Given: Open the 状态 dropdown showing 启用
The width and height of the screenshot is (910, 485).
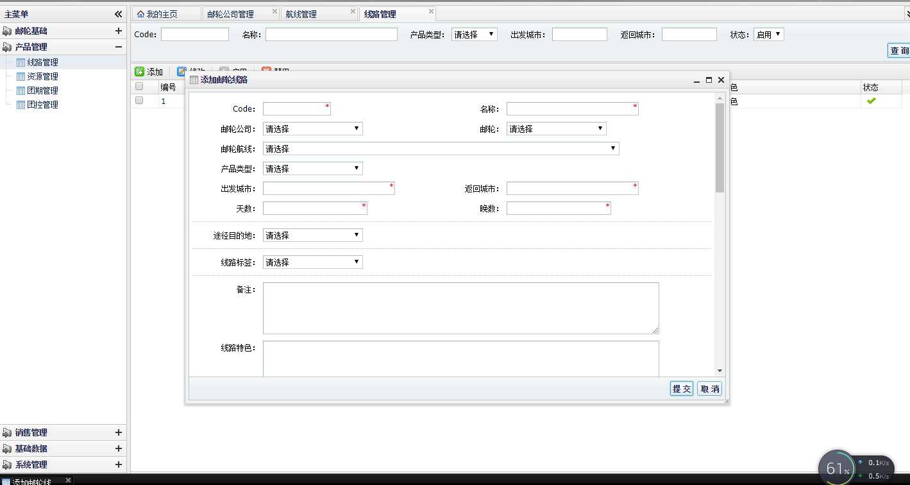Looking at the screenshot, I should click(x=768, y=35).
